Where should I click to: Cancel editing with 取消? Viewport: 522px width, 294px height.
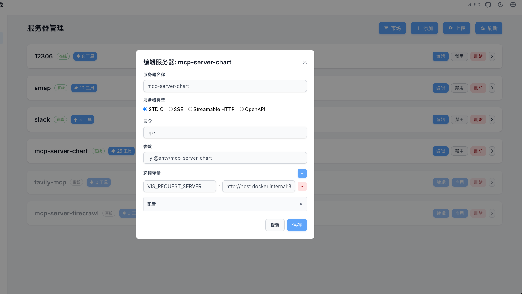click(275, 225)
